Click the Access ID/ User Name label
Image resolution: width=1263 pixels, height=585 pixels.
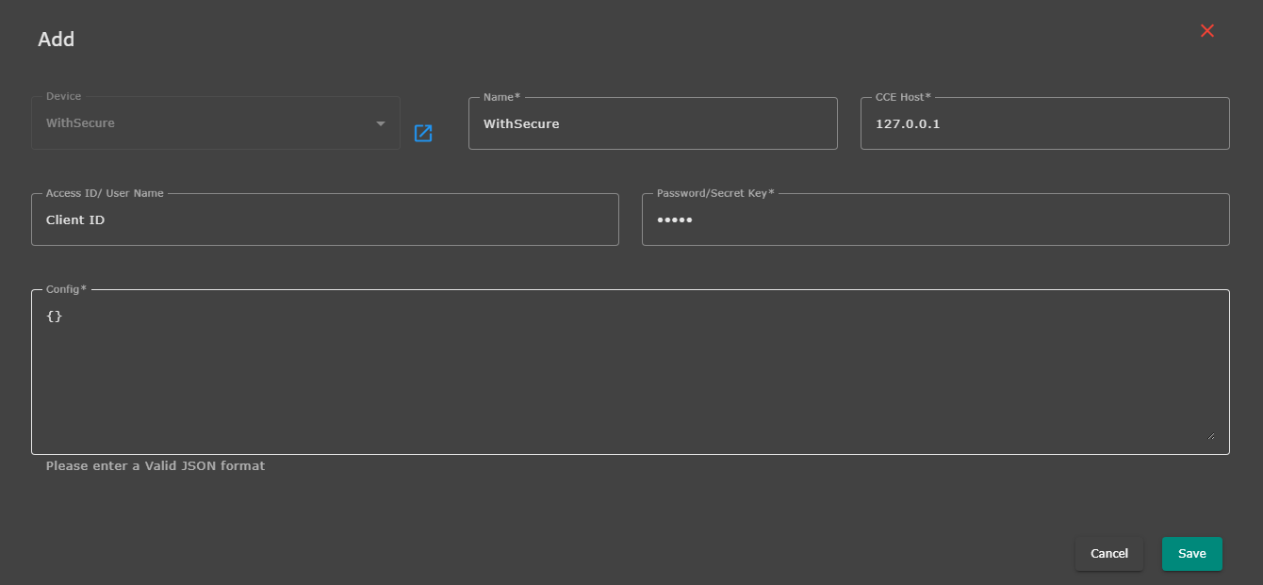(105, 193)
